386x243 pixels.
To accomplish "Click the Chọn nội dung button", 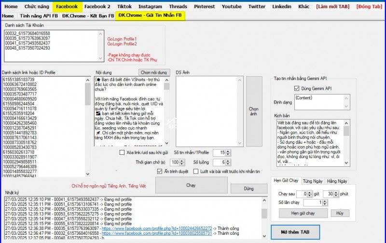I will [154, 72].
